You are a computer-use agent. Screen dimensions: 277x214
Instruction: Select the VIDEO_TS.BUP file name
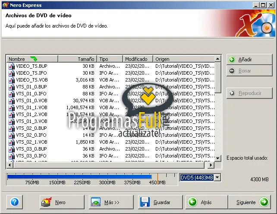click(x=31, y=66)
